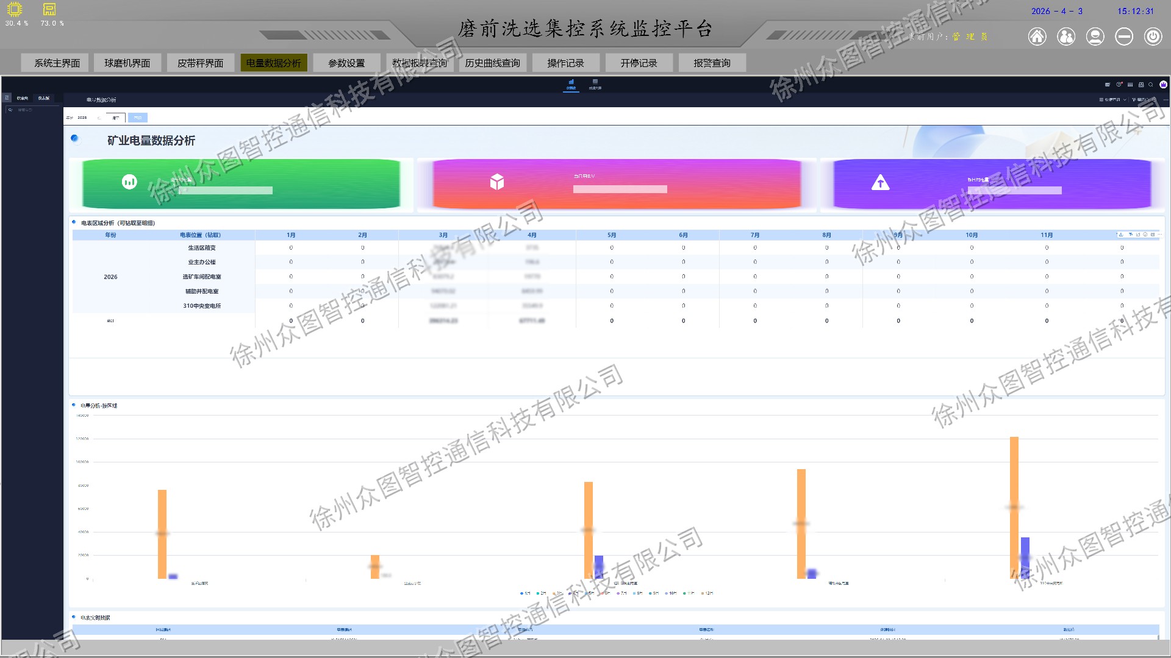Click the 报警查询 button

(712, 63)
